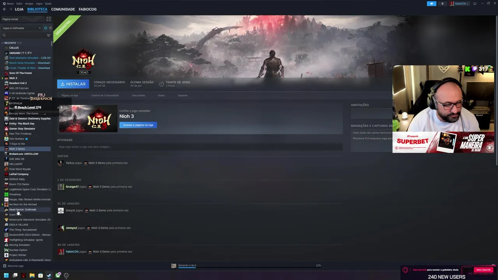Click the Gamer Stop Simulator icon
This screenshot has height=280, width=498.
click(x=6, y=129)
